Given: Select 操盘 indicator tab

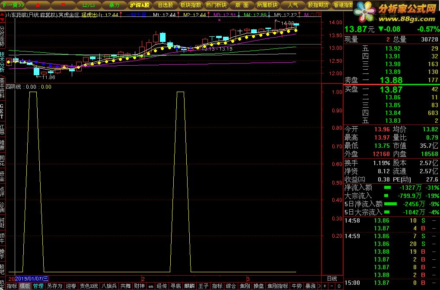Looking at the screenshot, I should [x=258, y=286].
